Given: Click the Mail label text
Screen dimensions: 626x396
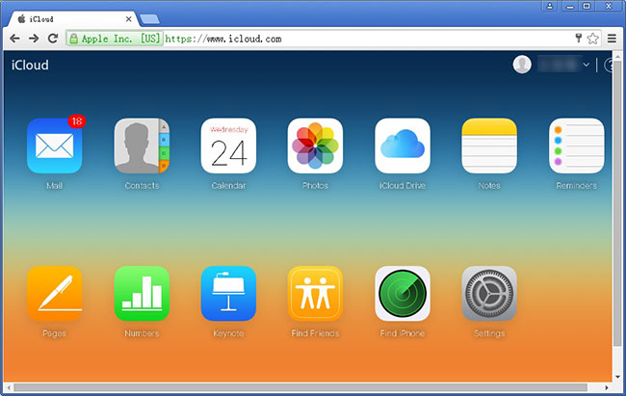Looking at the screenshot, I should pos(54,186).
